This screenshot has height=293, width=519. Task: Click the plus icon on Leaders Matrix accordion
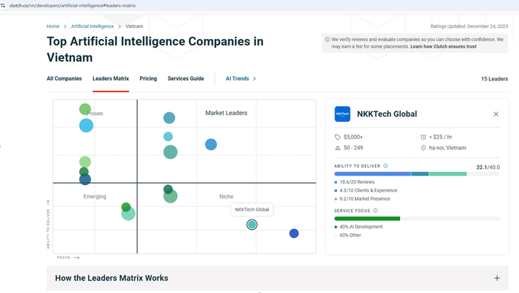pos(497,278)
